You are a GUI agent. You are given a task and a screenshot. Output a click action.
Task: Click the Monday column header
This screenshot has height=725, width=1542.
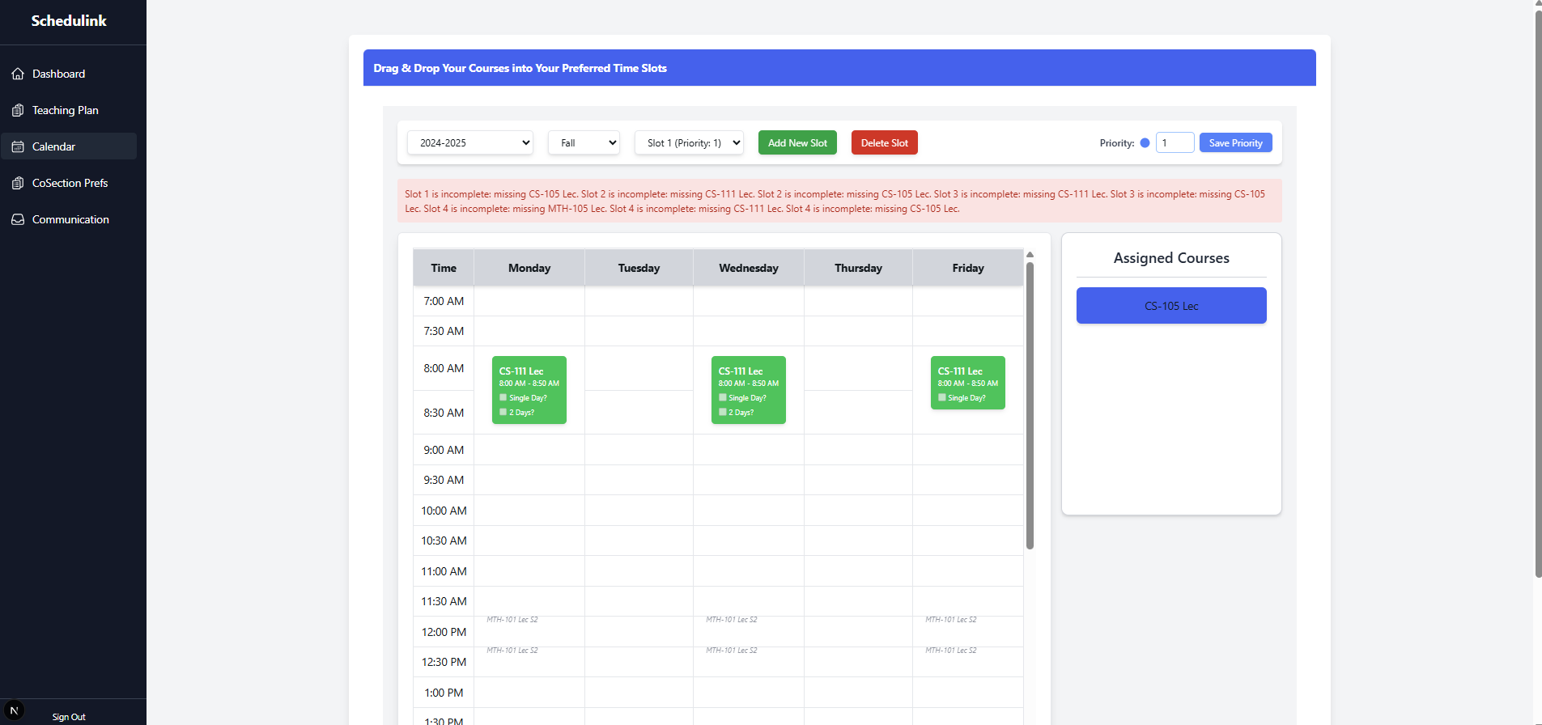(x=529, y=268)
